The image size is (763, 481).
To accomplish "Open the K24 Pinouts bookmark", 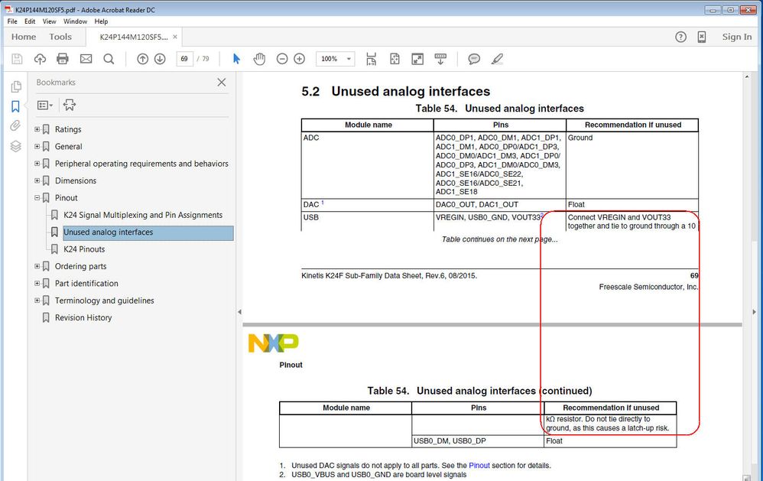I will (84, 249).
